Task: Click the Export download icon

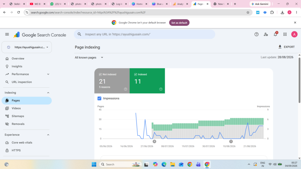Action: [280, 47]
